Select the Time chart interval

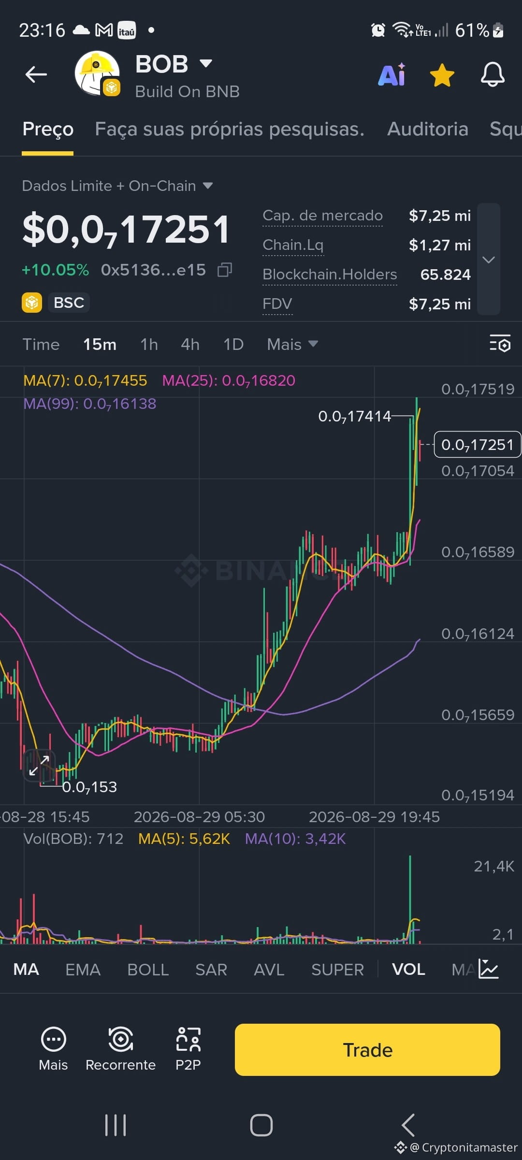[x=41, y=345]
